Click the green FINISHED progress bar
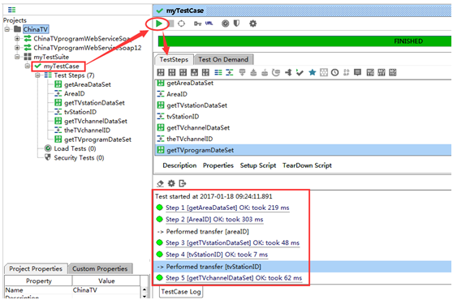Image resolution: width=453 pixels, height=300 pixels. click(304, 41)
